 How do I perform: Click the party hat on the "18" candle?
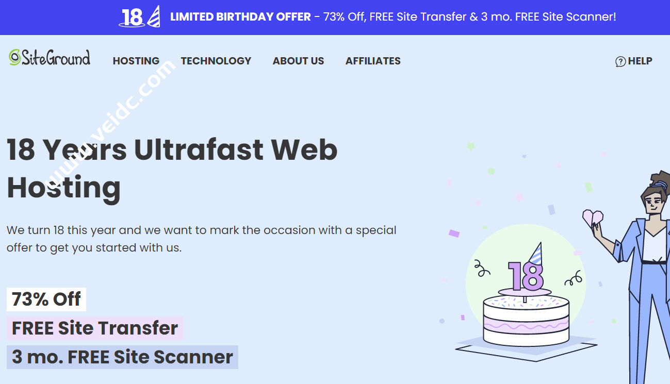click(538, 253)
